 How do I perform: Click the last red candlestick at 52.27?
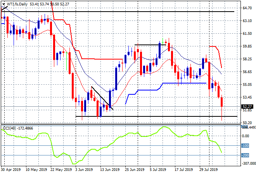[222, 102]
